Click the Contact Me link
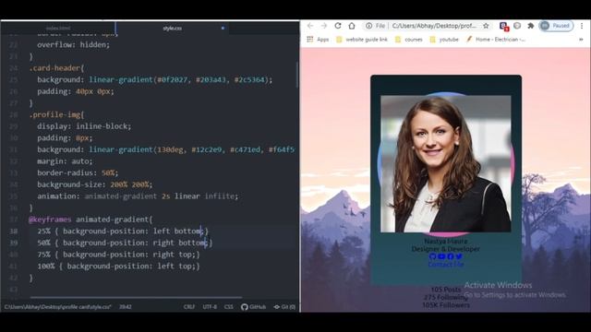 [x=446, y=265]
